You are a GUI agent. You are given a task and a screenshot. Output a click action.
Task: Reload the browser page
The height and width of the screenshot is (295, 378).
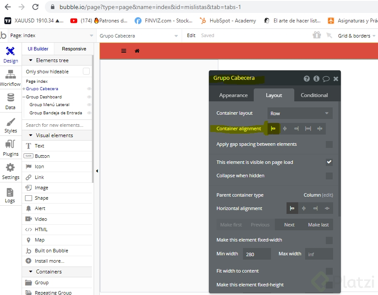pyautogui.click(x=35, y=7)
